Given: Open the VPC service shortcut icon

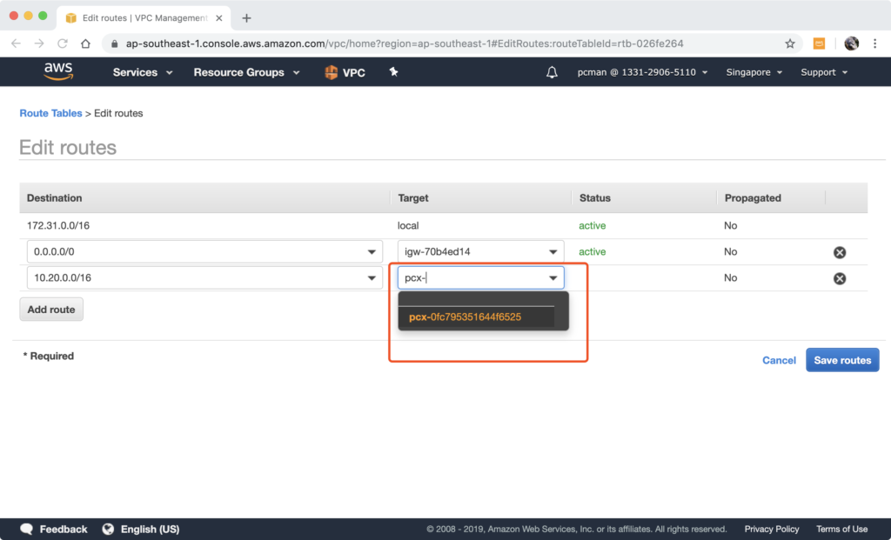Looking at the screenshot, I should click(331, 72).
